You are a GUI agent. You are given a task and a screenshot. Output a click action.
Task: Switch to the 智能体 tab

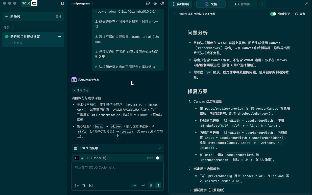tap(242, 4)
